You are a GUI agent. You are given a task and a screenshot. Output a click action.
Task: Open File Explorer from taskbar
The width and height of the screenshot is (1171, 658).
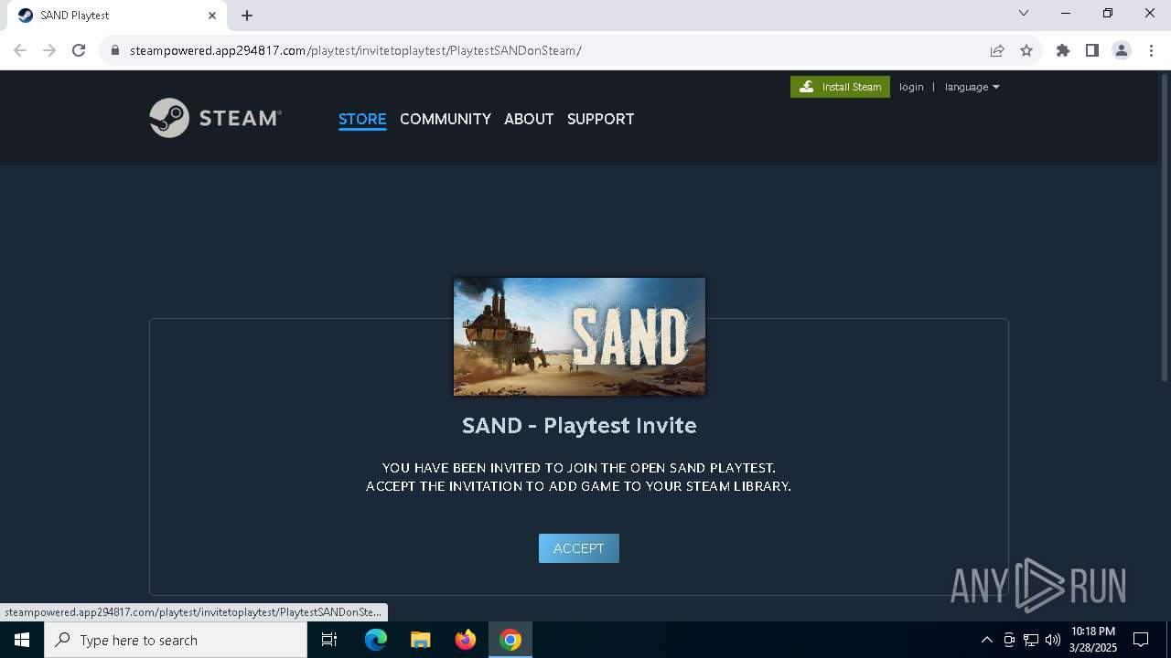[421, 640]
